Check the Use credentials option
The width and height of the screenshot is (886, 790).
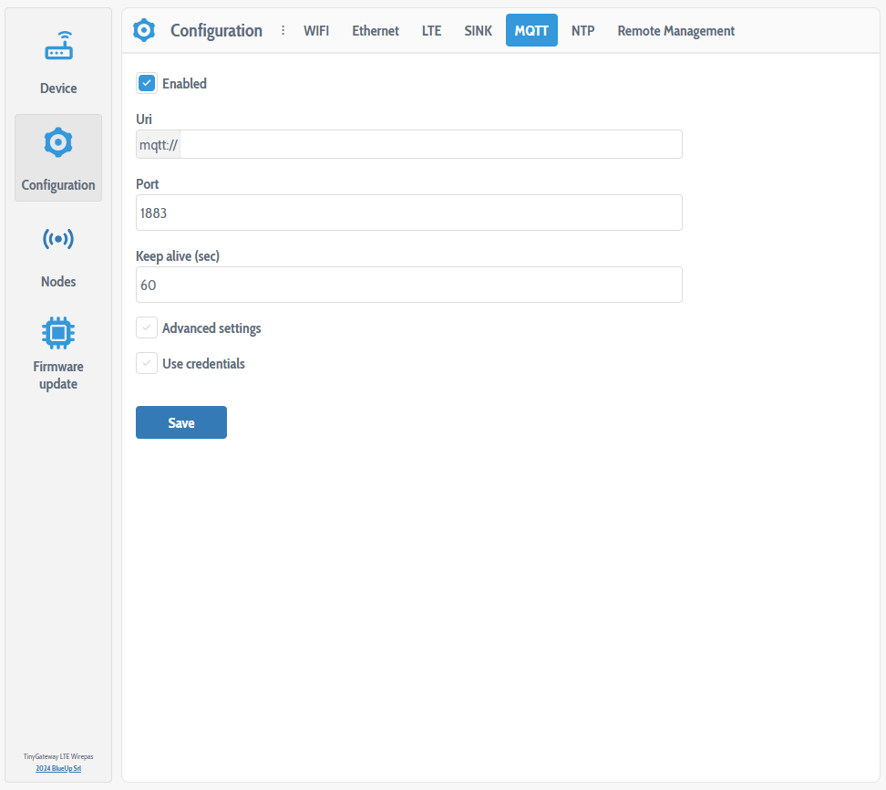click(x=147, y=363)
